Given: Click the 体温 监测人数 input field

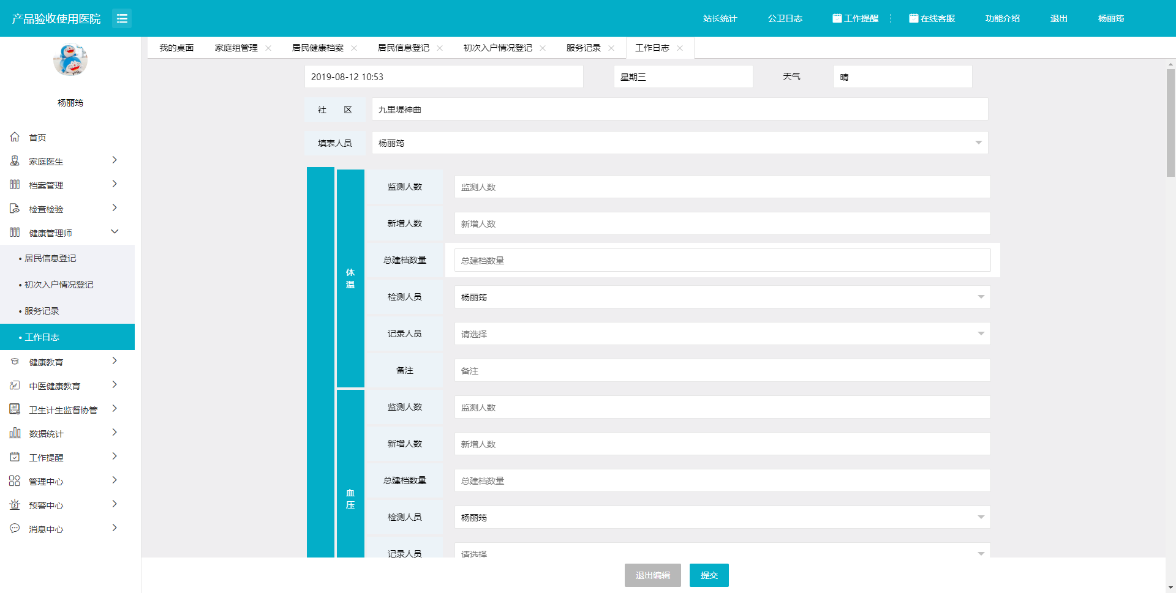Looking at the screenshot, I should coord(722,187).
